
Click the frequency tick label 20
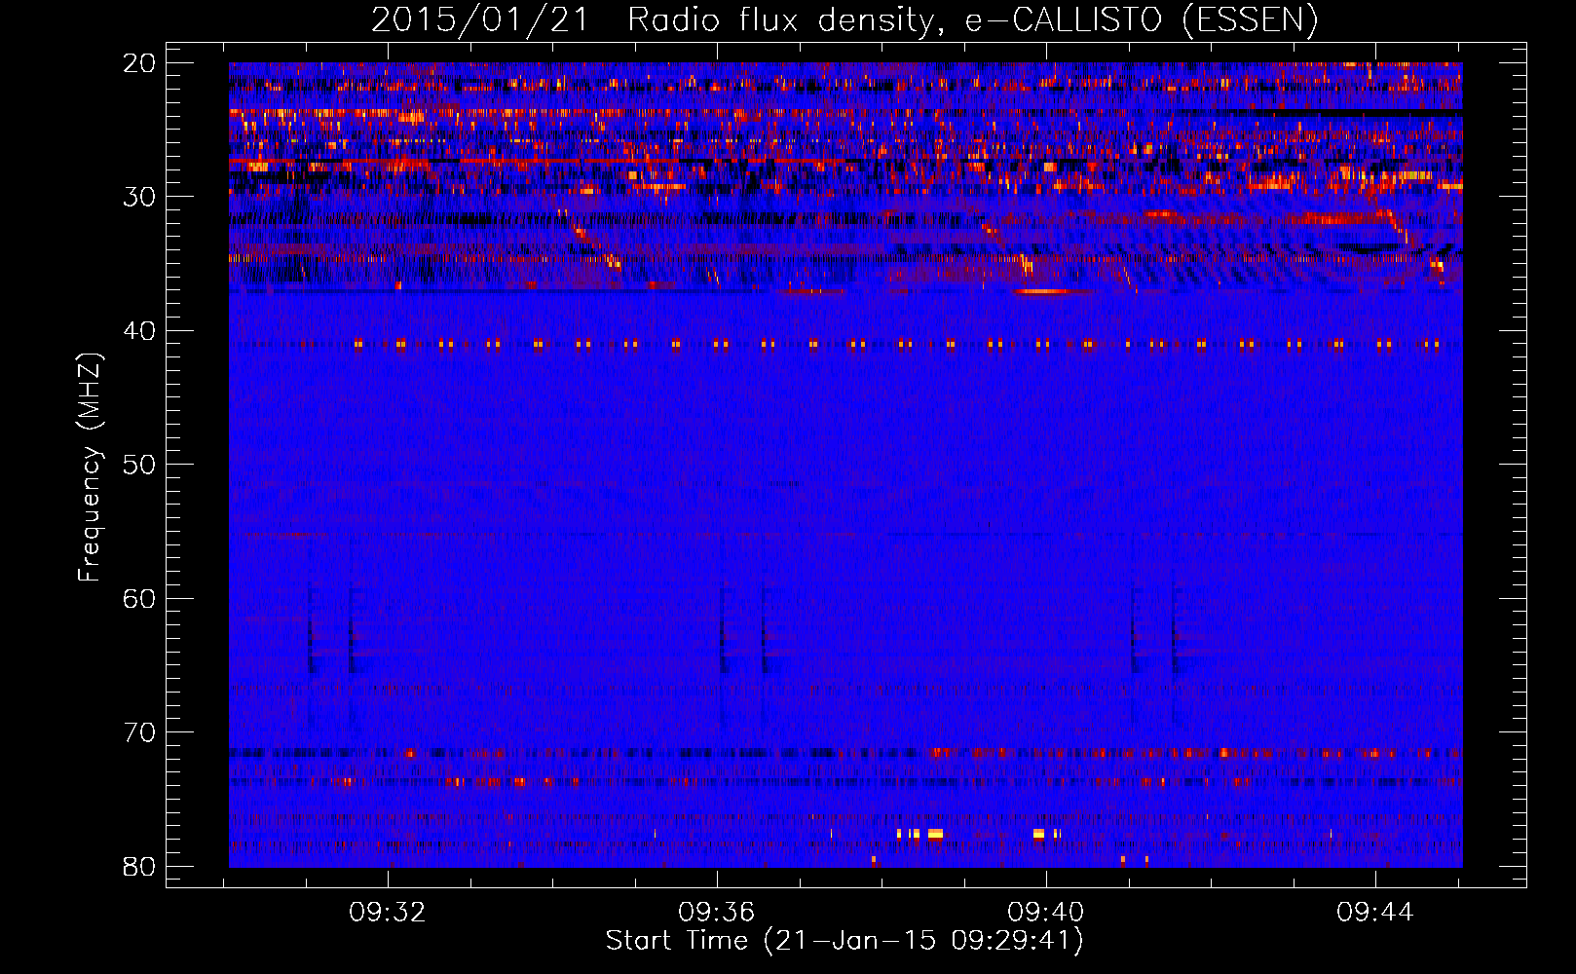click(140, 63)
